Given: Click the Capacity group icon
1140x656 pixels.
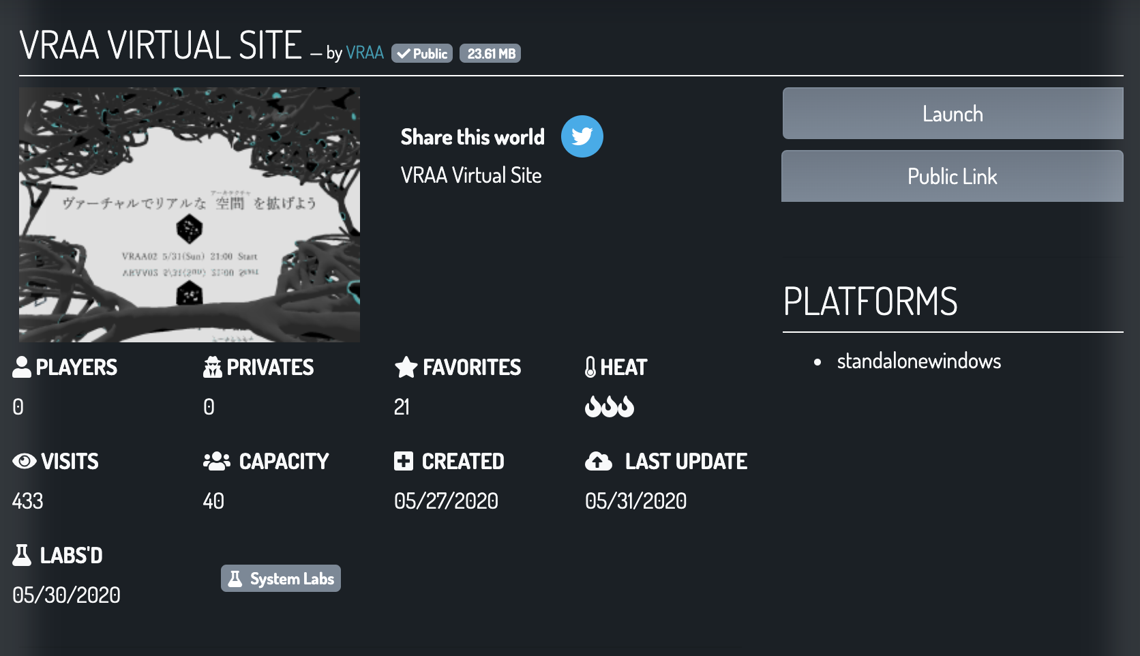Looking at the screenshot, I should (x=217, y=461).
